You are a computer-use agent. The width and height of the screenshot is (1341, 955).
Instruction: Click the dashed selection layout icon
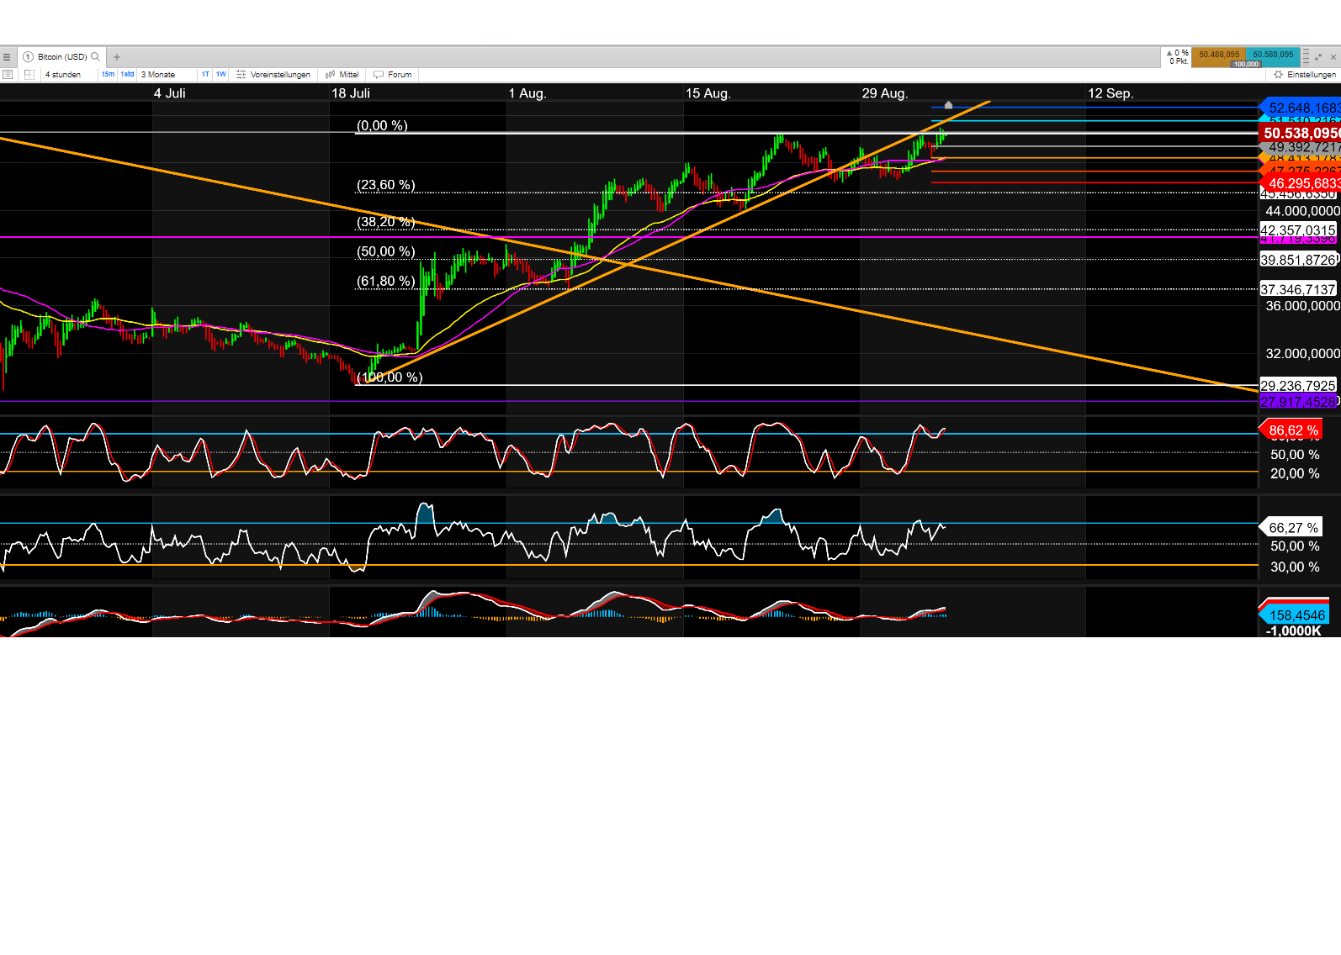point(29,75)
